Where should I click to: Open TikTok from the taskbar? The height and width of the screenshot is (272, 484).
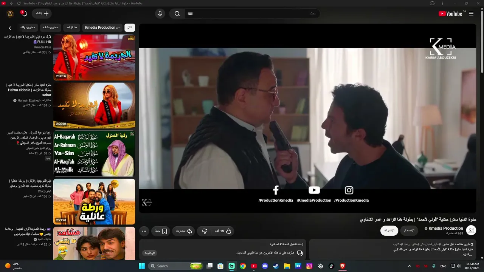click(x=331, y=266)
